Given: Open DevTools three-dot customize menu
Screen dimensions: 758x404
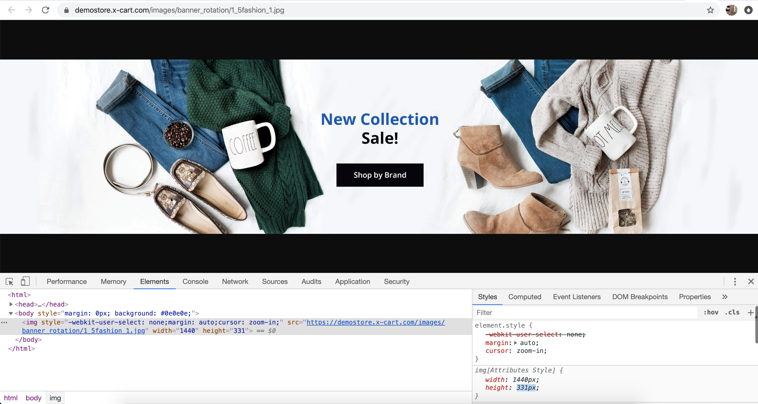Looking at the screenshot, I should point(735,282).
